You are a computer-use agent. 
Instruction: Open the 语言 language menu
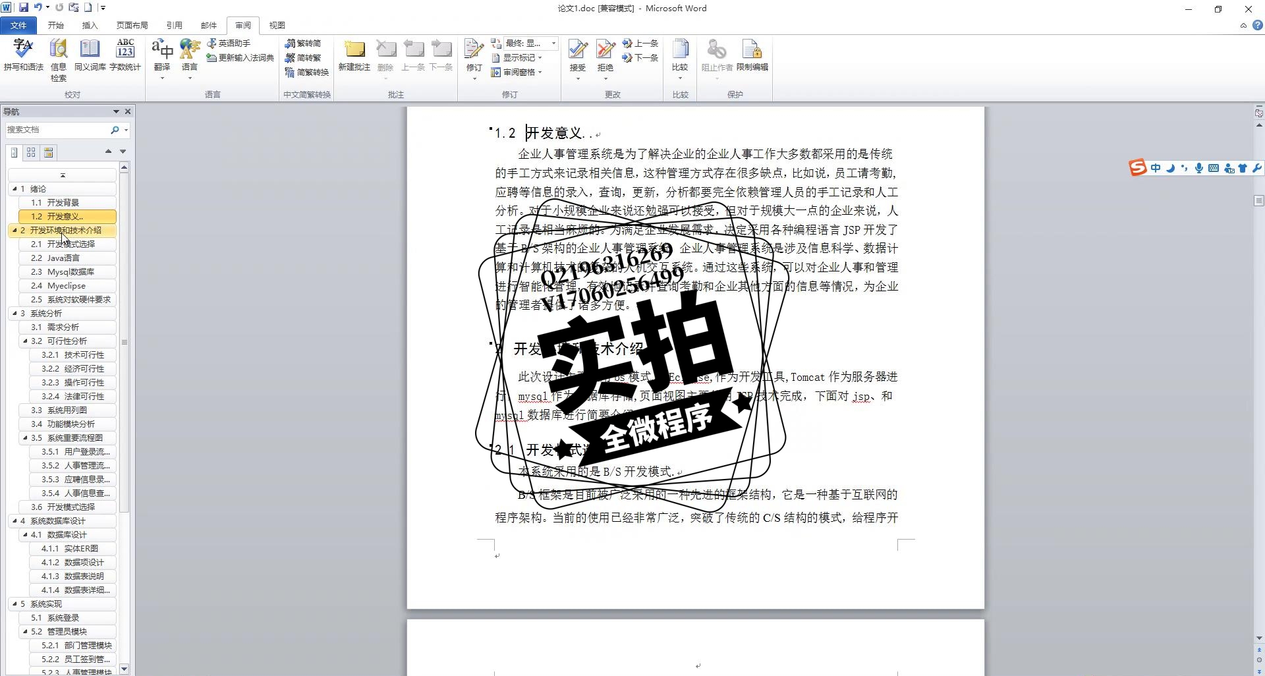tap(190, 59)
